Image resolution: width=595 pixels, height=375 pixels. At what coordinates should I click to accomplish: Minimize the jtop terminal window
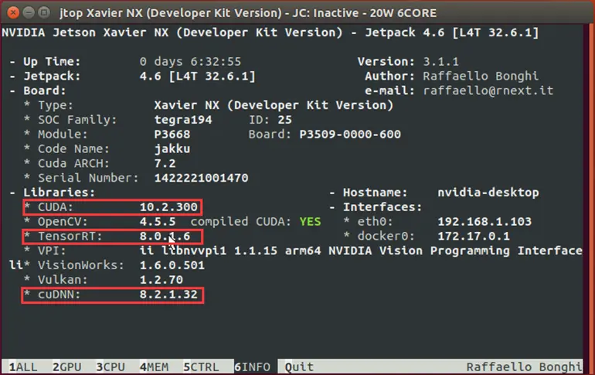29,12
